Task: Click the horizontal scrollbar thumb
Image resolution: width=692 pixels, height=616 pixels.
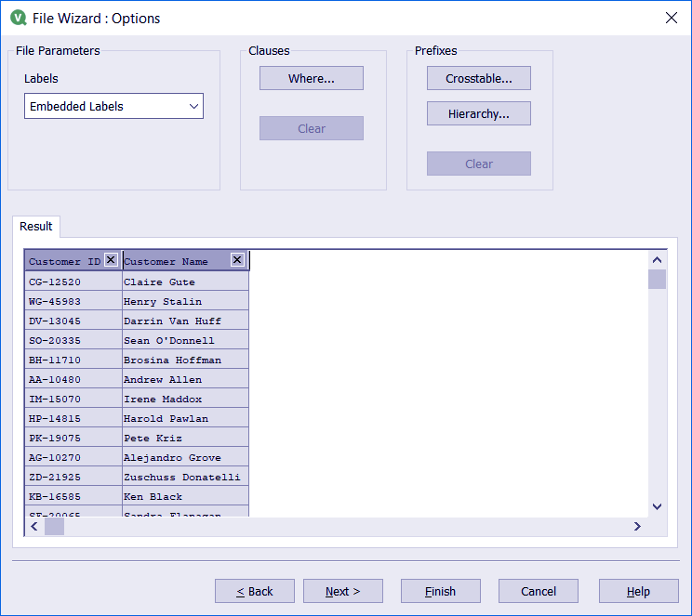Action: click(54, 526)
